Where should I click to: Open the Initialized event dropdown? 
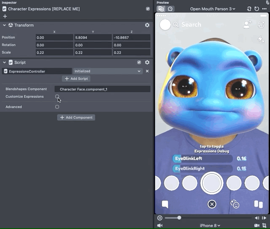coord(108,71)
